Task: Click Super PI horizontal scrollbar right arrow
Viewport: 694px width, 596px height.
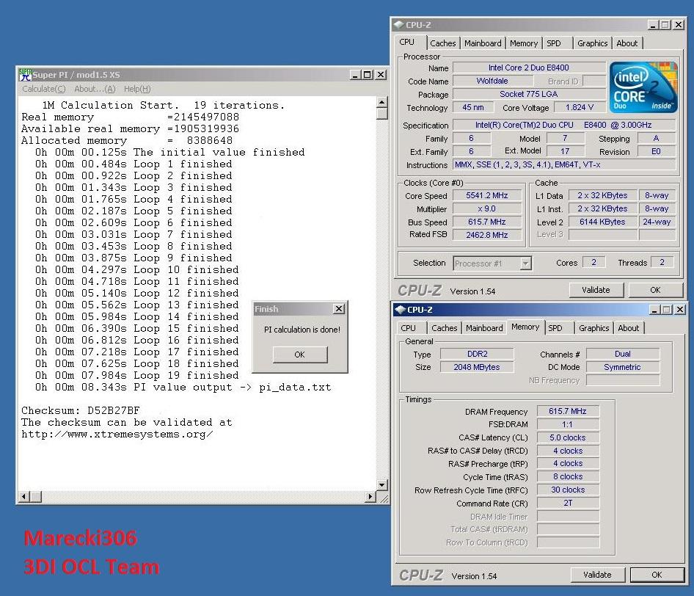Action: (370, 497)
